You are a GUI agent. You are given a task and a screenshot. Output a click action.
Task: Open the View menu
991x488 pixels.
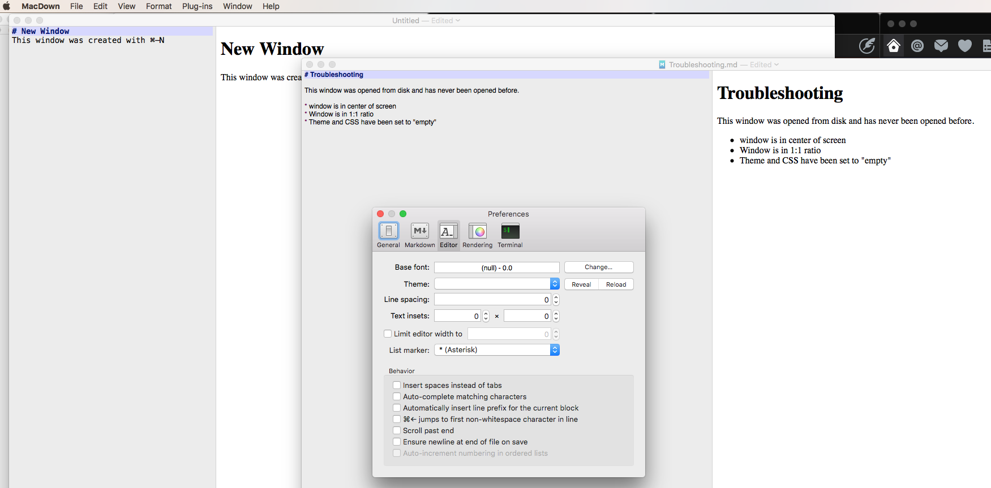tap(126, 6)
